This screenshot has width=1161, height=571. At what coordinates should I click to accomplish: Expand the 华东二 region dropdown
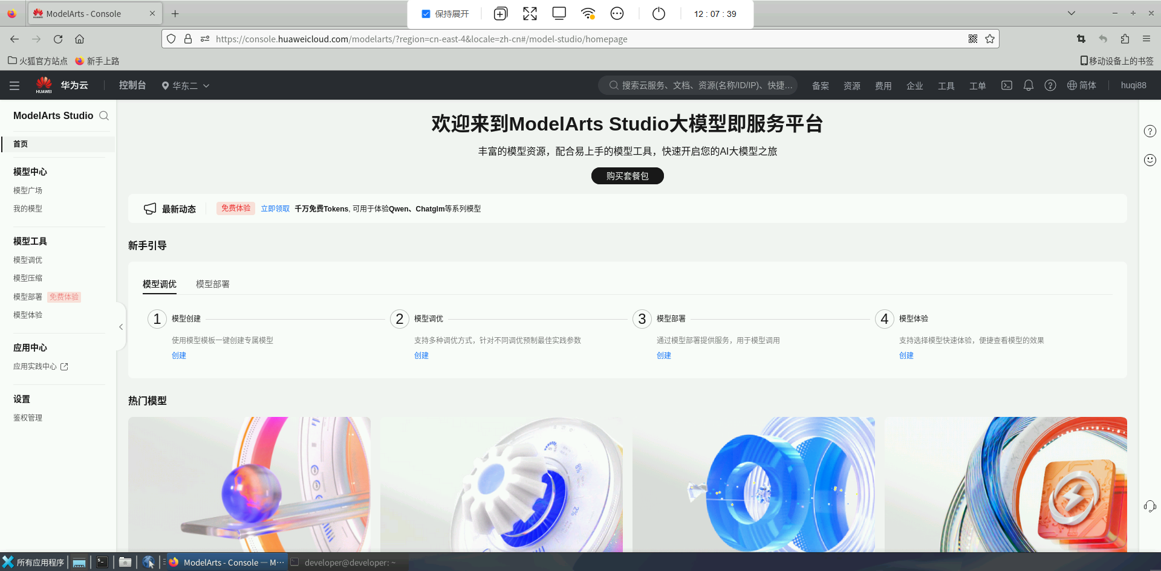coord(186,86)
